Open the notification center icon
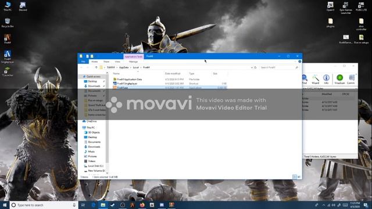The width and height of the screenshot is (372, 209). click(x=366, y=205)
